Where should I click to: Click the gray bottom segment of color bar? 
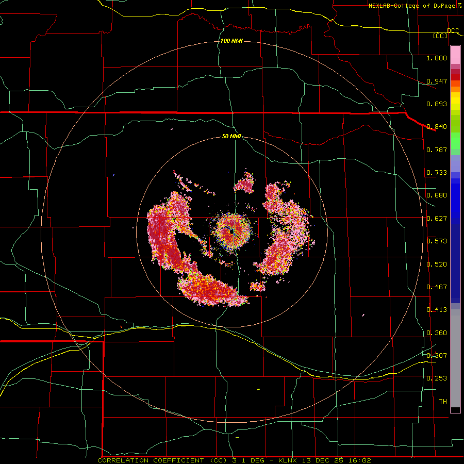coord(455,358)
